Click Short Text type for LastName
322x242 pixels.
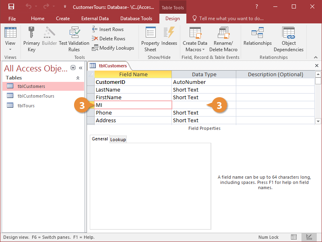(x=204, y=90)
